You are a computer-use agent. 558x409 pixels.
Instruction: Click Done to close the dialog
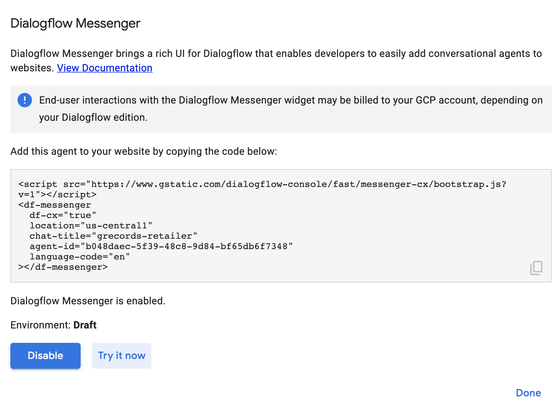click(528, 393)
